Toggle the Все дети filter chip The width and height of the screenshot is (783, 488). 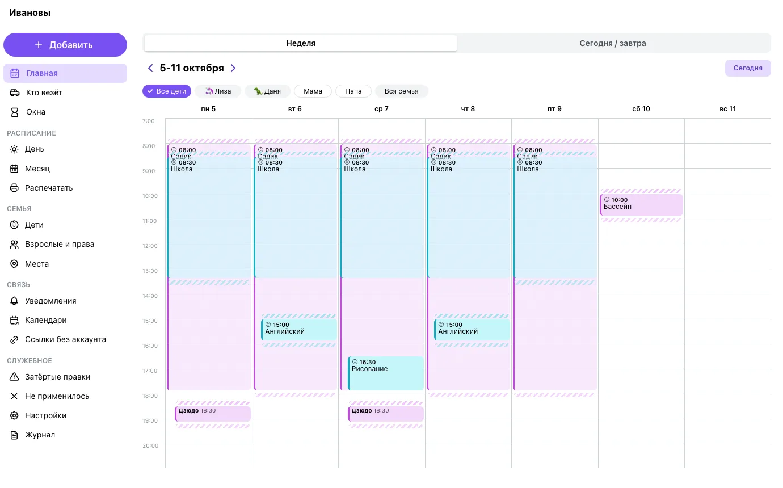(x=167, y=91)
